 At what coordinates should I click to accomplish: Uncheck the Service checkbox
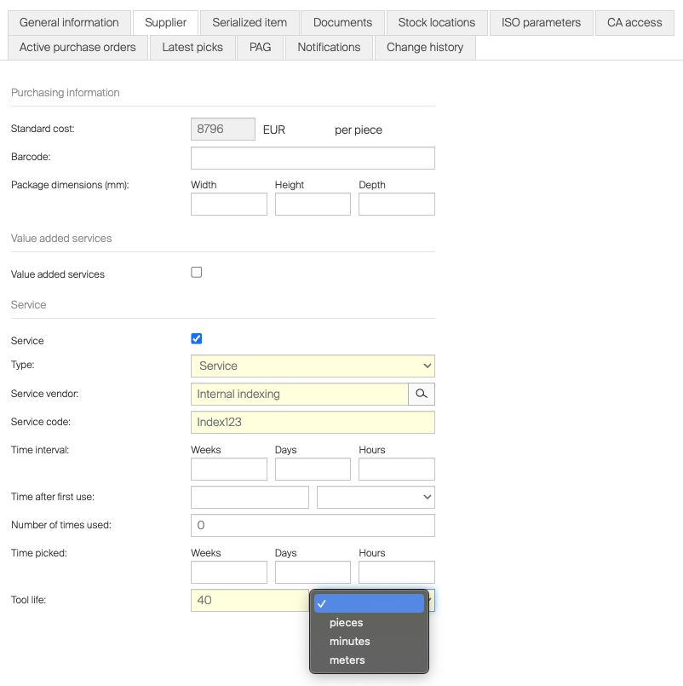pos(197,339)
